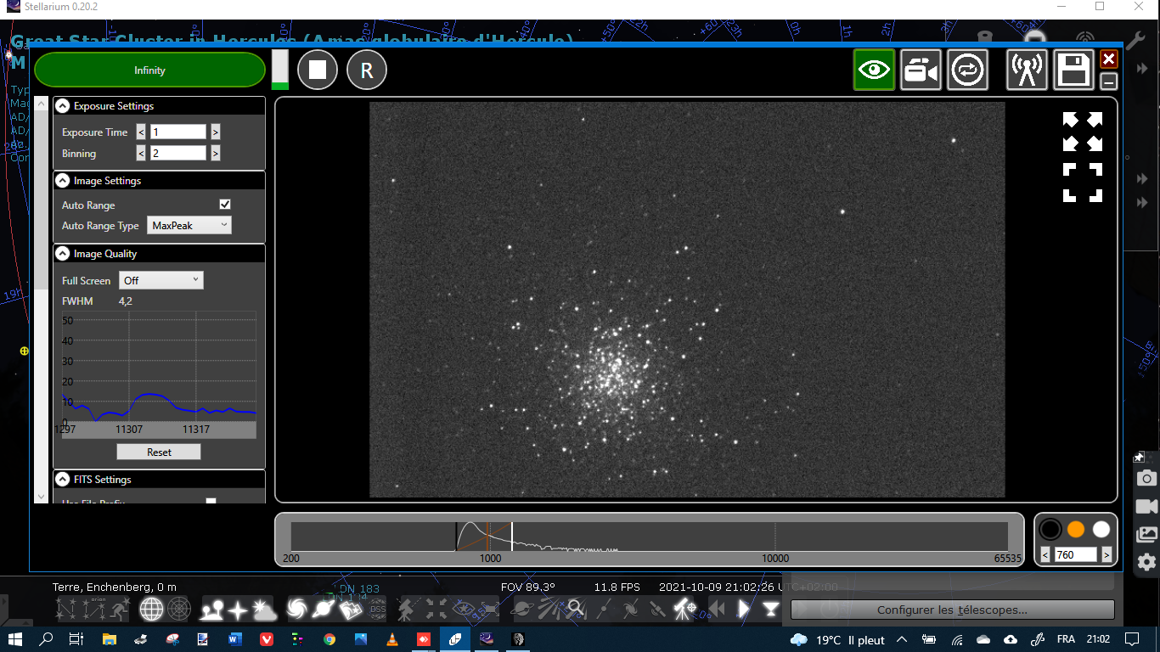Screen dimensions: 1160x652
Task: Open VLC media player from taskbar
Action: [x=392, y=639]
